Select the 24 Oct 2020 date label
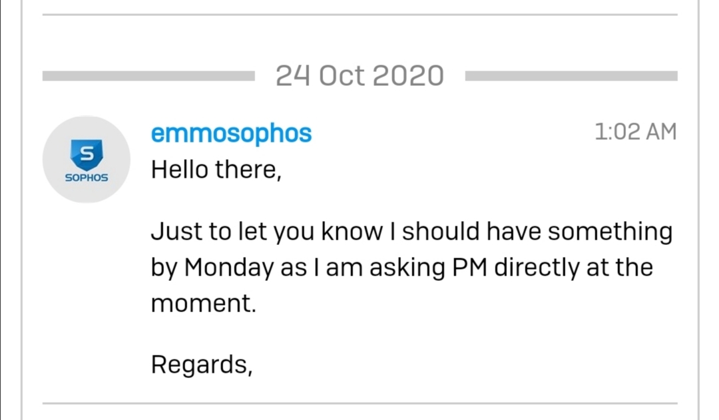719x420 pixels. [360, 76]
